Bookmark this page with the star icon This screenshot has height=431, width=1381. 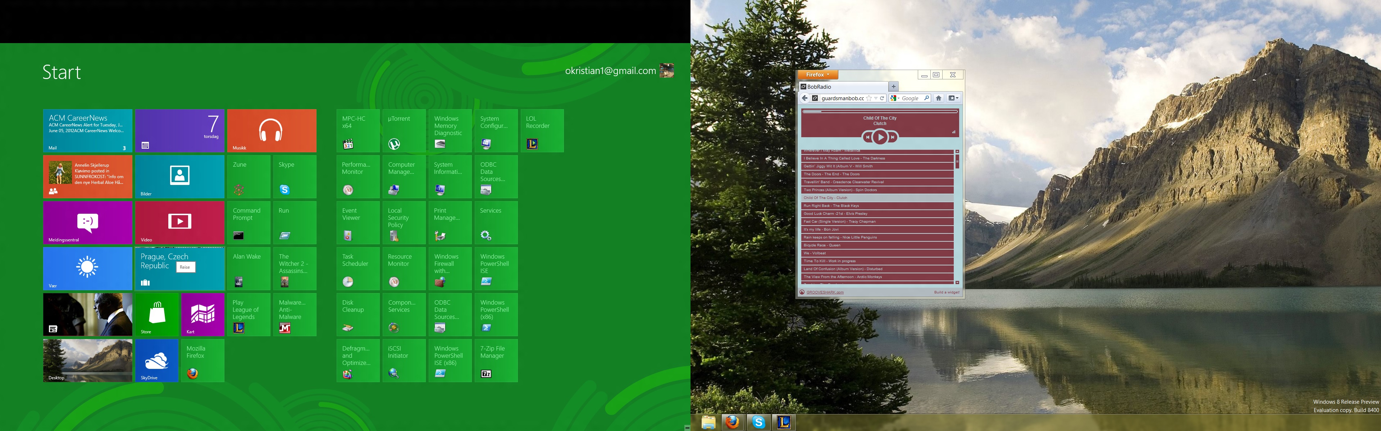coord(869,98)
